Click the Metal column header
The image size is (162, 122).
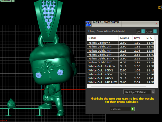[x=103, y=38]
